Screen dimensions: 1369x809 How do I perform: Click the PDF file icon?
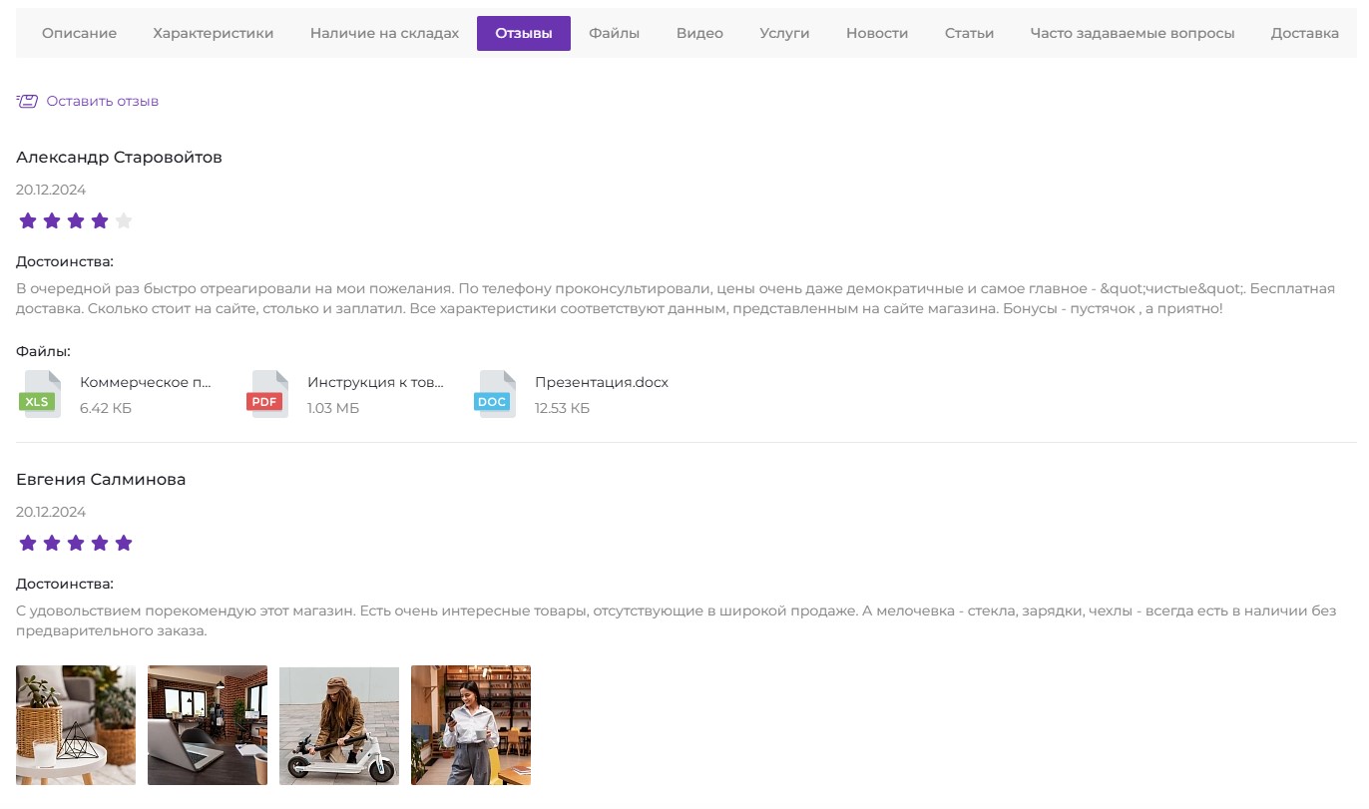[268, 394]
